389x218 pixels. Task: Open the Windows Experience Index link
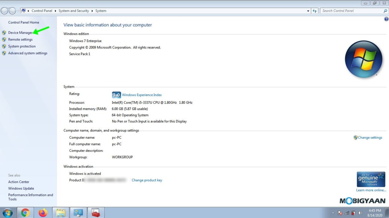(142, 95)
